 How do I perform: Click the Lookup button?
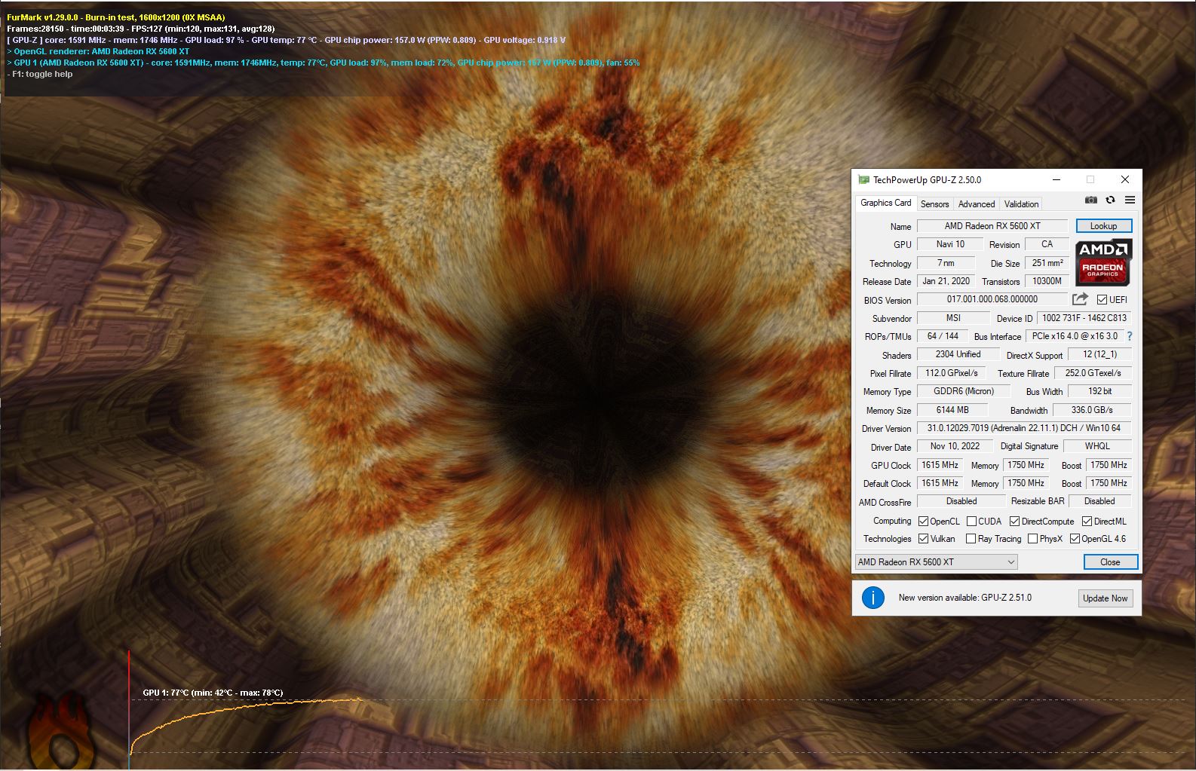coord(1103,226)
